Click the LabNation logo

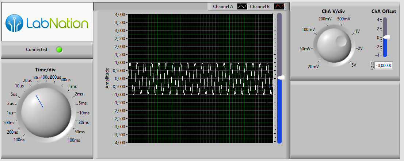pyautogui.click(x=47, y=23)
